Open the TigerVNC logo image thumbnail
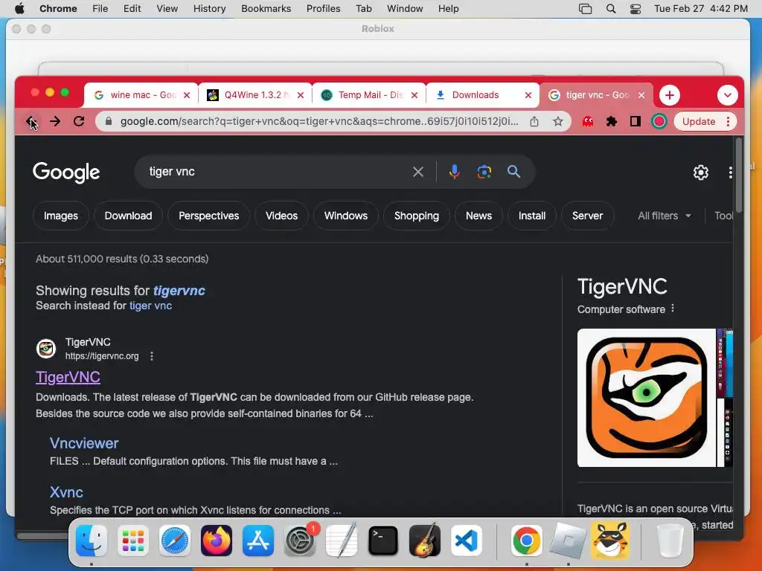The height and width of the screenshot is (571, 762). (647, 398)
